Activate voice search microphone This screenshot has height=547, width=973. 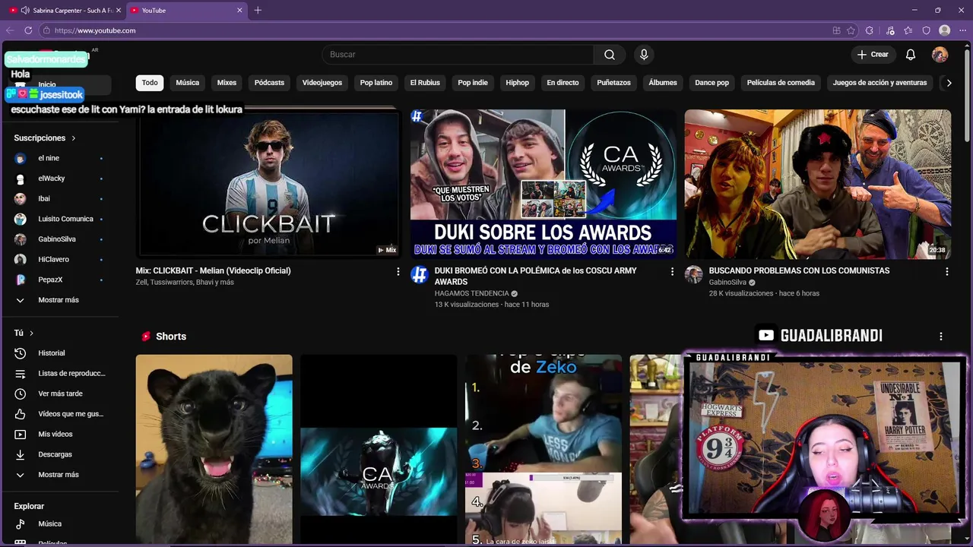644,55
